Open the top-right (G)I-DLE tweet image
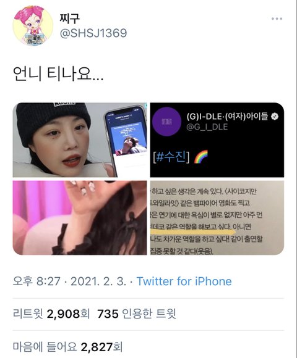297x358 pixels. (x=217, y=140)
